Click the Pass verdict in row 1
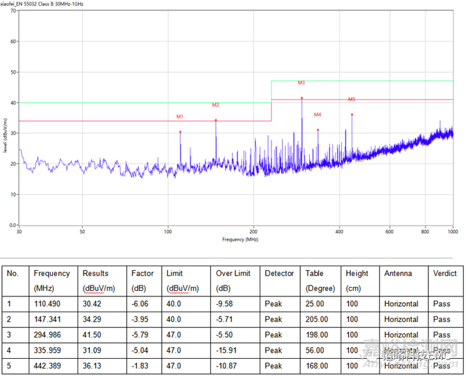The width and height of the screenshot is (466, 376). pos(441,303)
